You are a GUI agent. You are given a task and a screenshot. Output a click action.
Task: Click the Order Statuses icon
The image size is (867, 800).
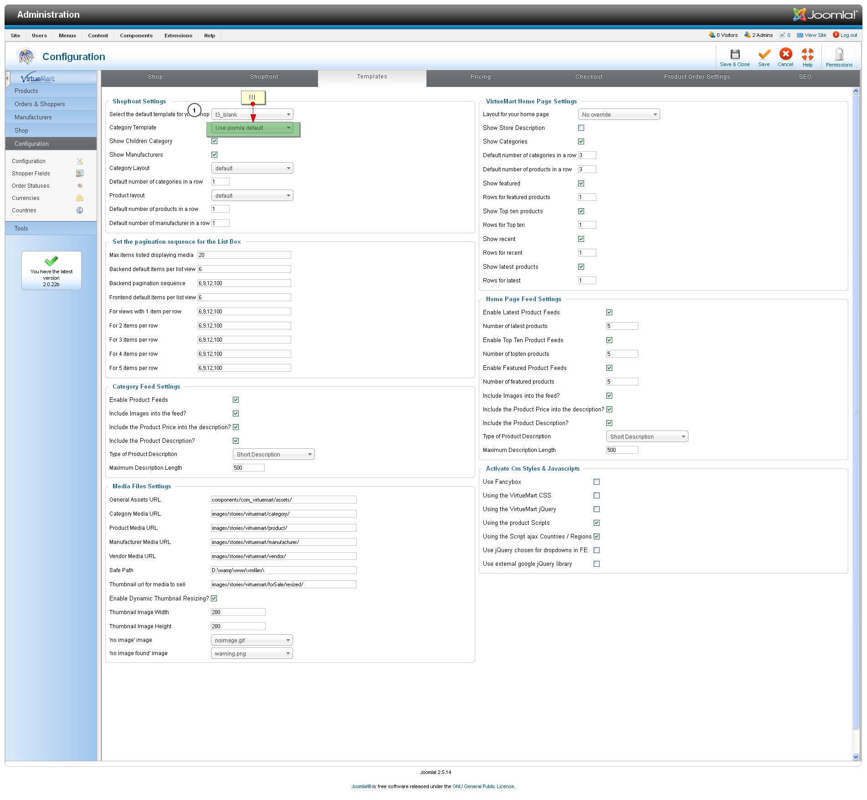80,186
